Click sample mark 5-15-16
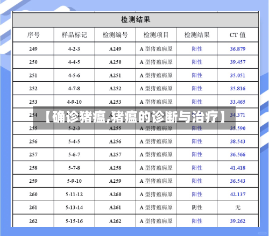269x236 pixels. coord(74,221)
